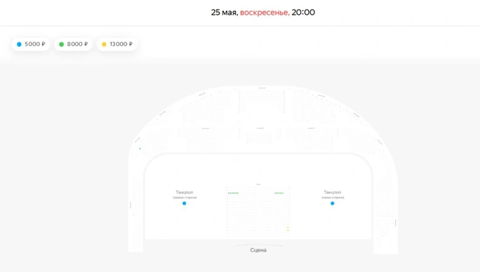The image size is (480, 272).
Task: Click the Танцпол (правая сторона) label
Action: pos(184,194)
